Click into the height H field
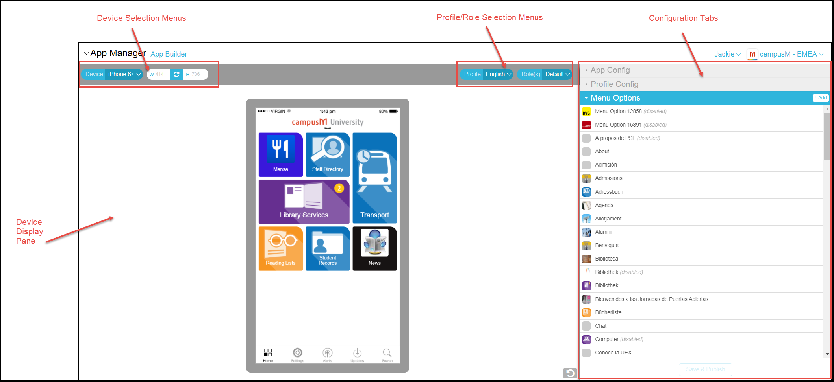The height and width of the screenshot is (382, 834). (195, 74)
